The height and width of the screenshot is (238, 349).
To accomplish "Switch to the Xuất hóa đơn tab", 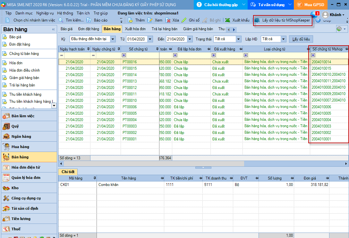I will [x=135, y=29].
